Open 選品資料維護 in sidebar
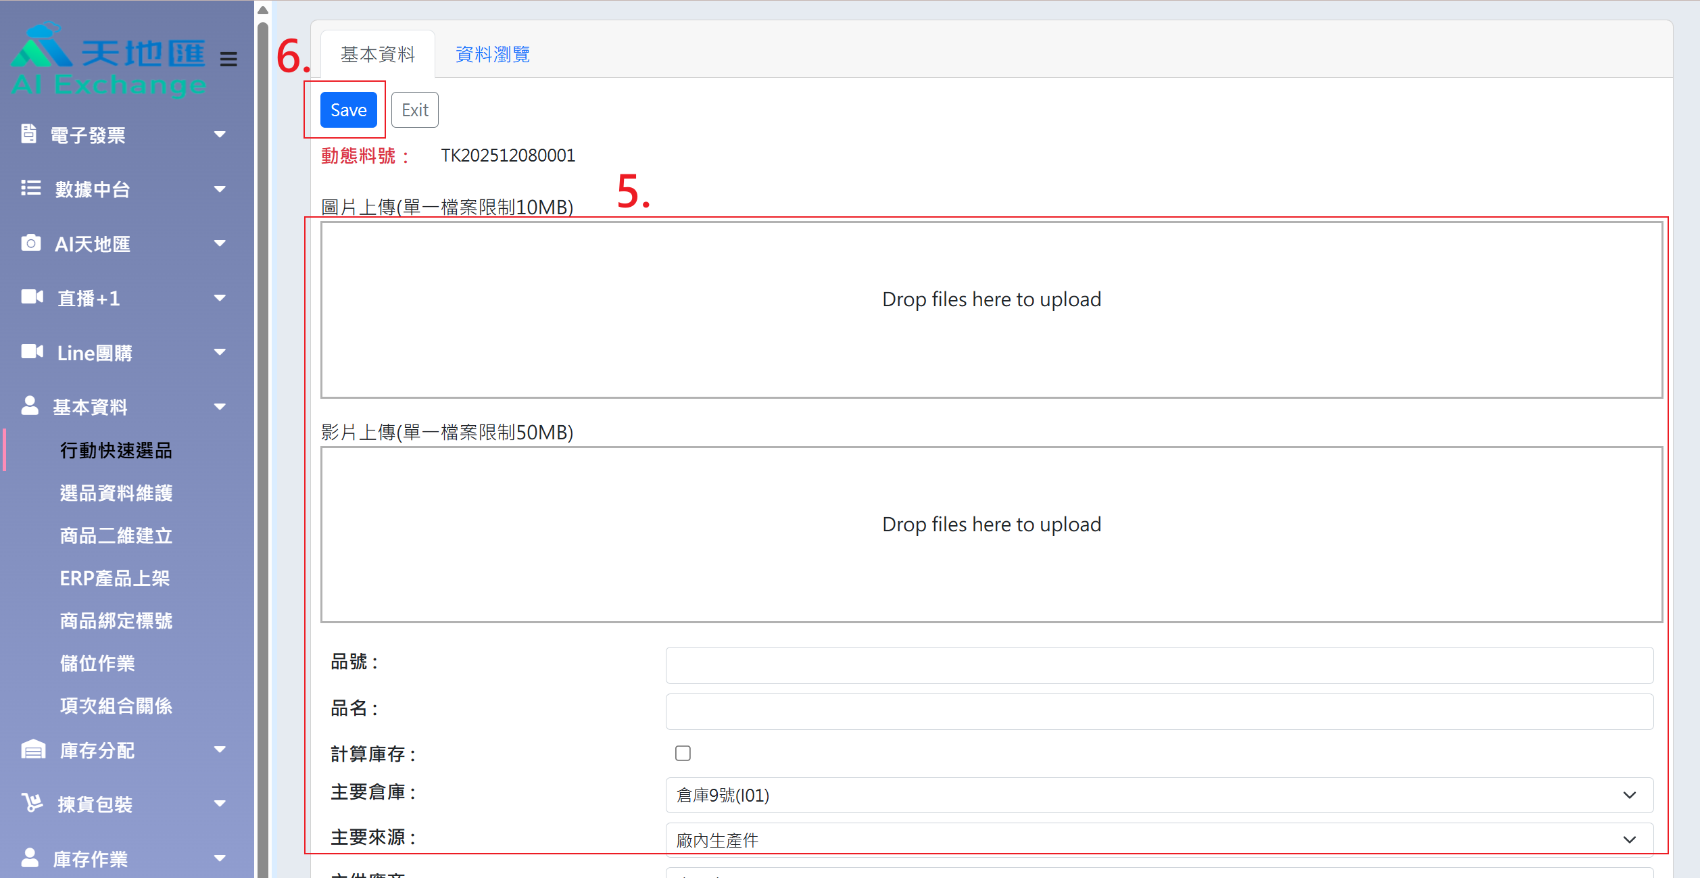The width and height of the screenshot is (1700, 878). point(116,493)
